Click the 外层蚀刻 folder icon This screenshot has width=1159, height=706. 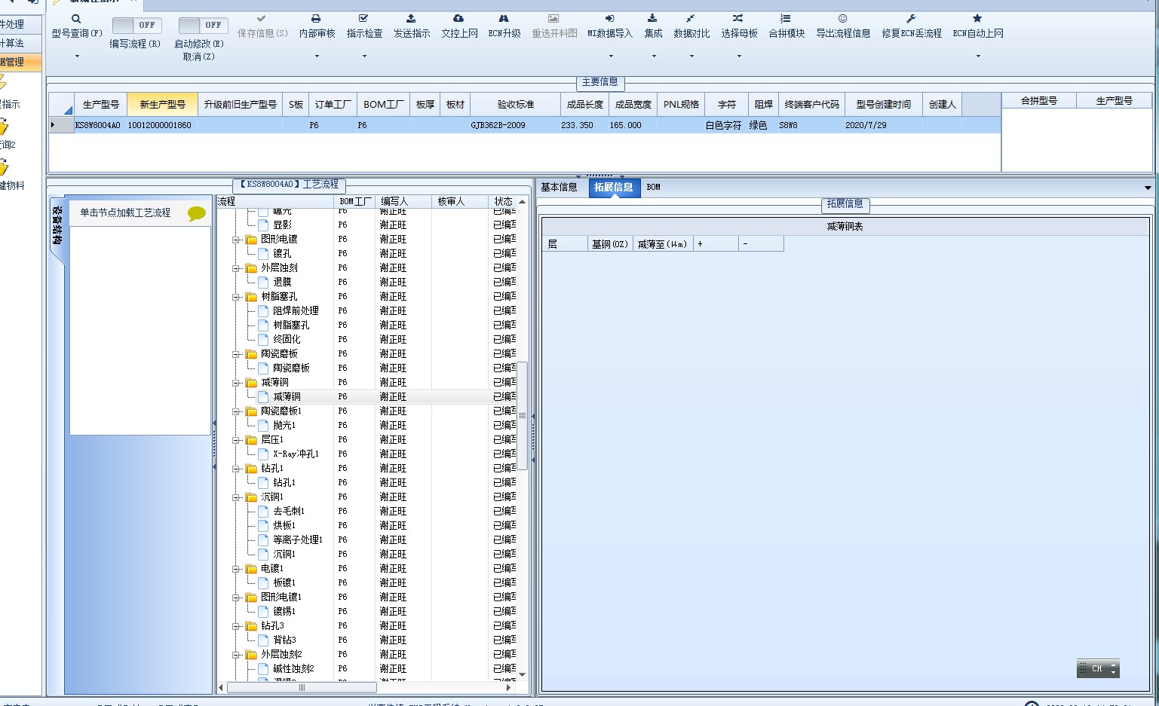click(x=251, y=268)
